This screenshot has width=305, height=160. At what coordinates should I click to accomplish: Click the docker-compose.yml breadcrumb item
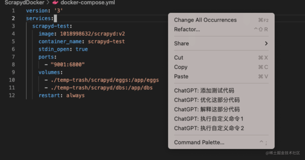pos(88,3)
